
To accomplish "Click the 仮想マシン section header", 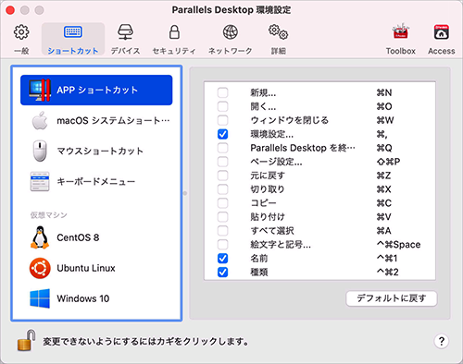I will (x=48, y=215).
